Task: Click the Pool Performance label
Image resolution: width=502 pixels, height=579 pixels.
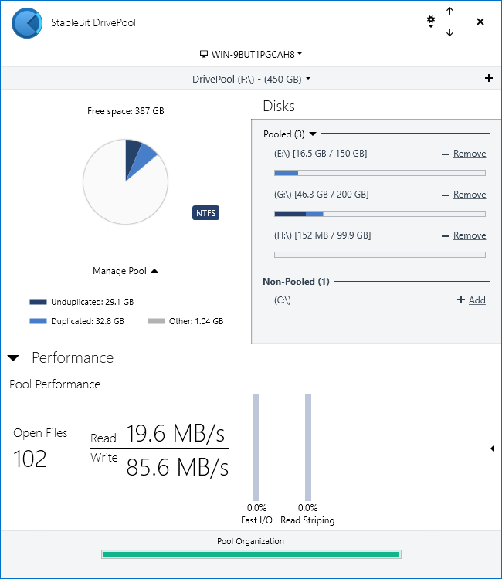Action: click(x=55, y=384)
